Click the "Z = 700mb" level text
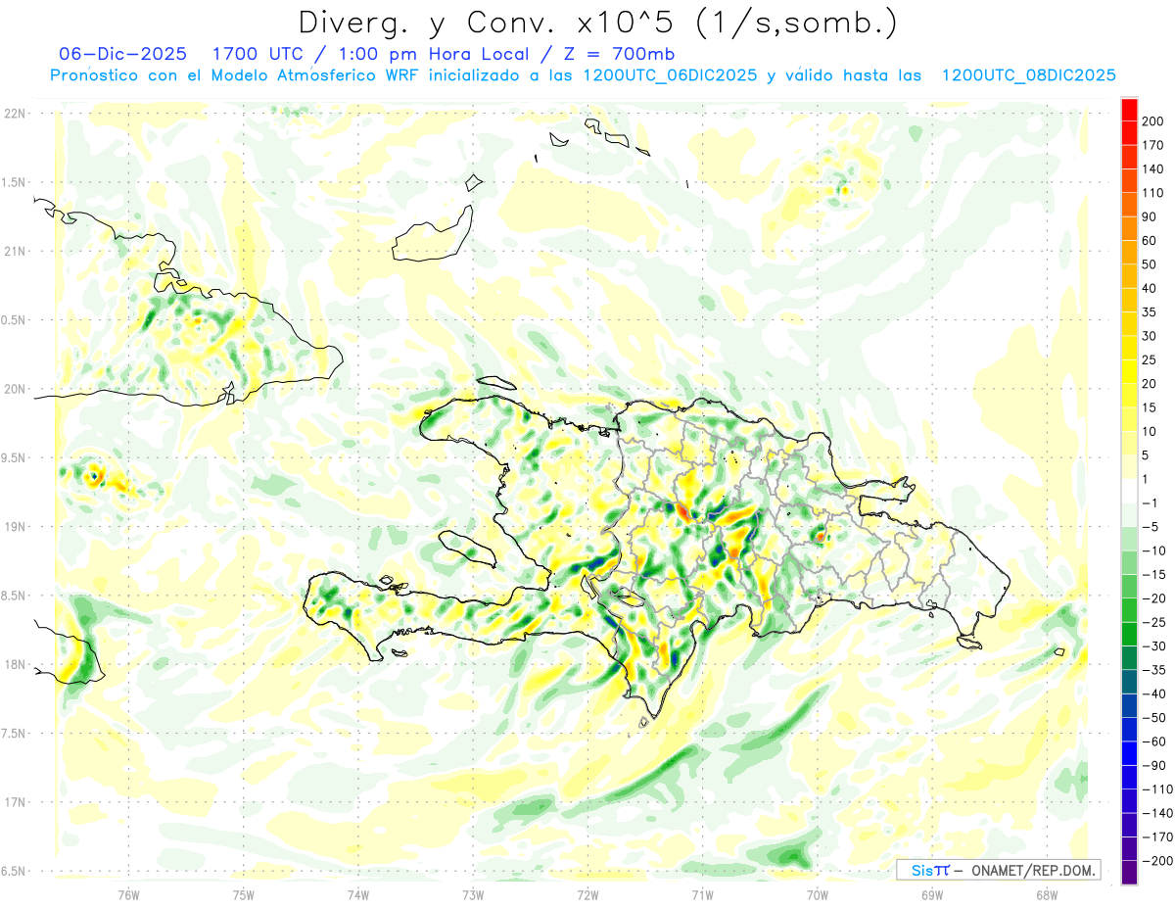Viewport: 1175px width, 908px height. [x=621, y=54]
